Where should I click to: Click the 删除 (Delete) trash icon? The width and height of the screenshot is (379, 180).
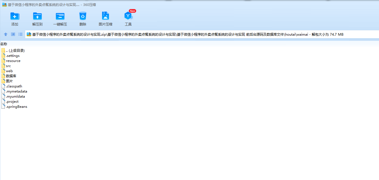[x=83, y=16]
